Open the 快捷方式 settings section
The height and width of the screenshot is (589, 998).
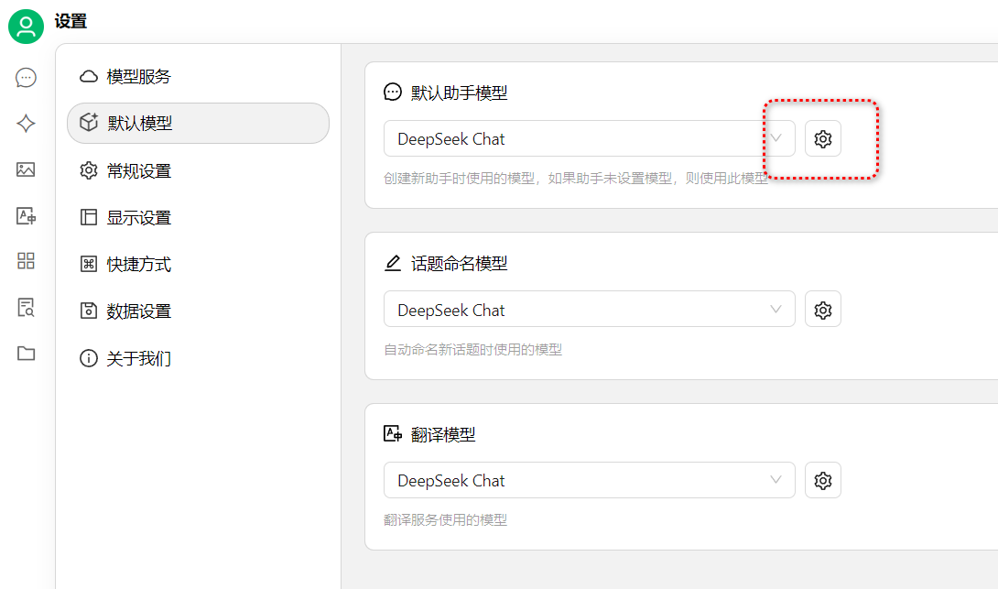138,265
